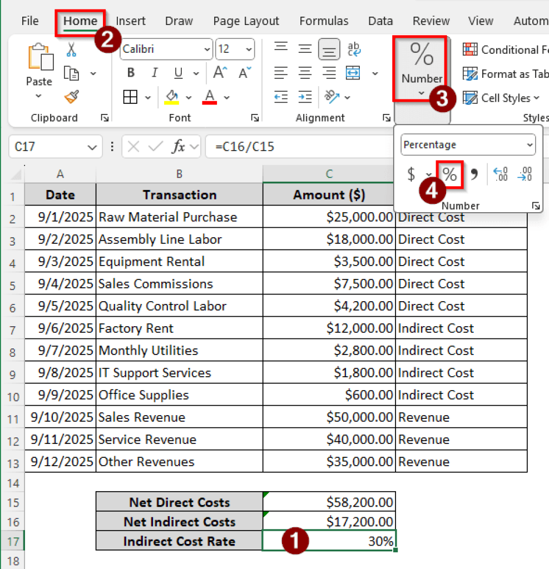
Task: Toggle bold formatting
Action: [131, 72]
